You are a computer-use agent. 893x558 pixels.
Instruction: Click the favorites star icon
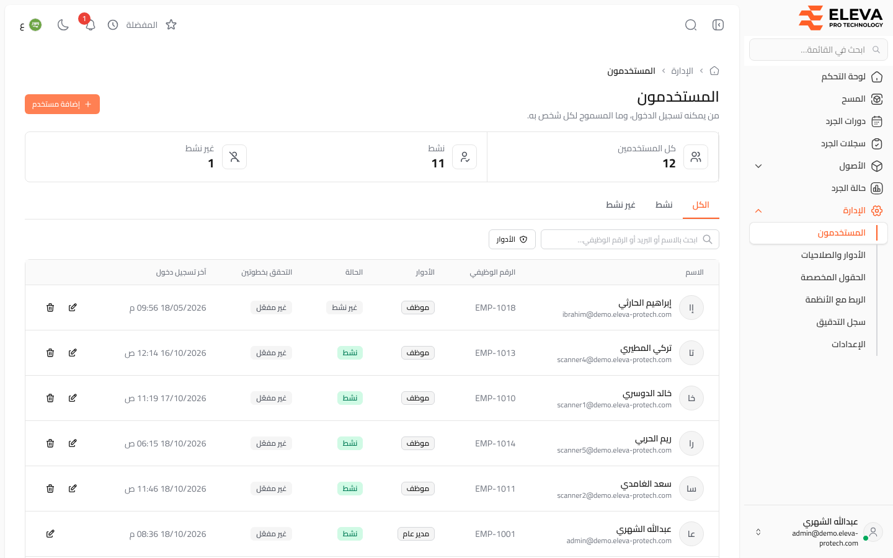pyautogui.click(x=171, y=25)
